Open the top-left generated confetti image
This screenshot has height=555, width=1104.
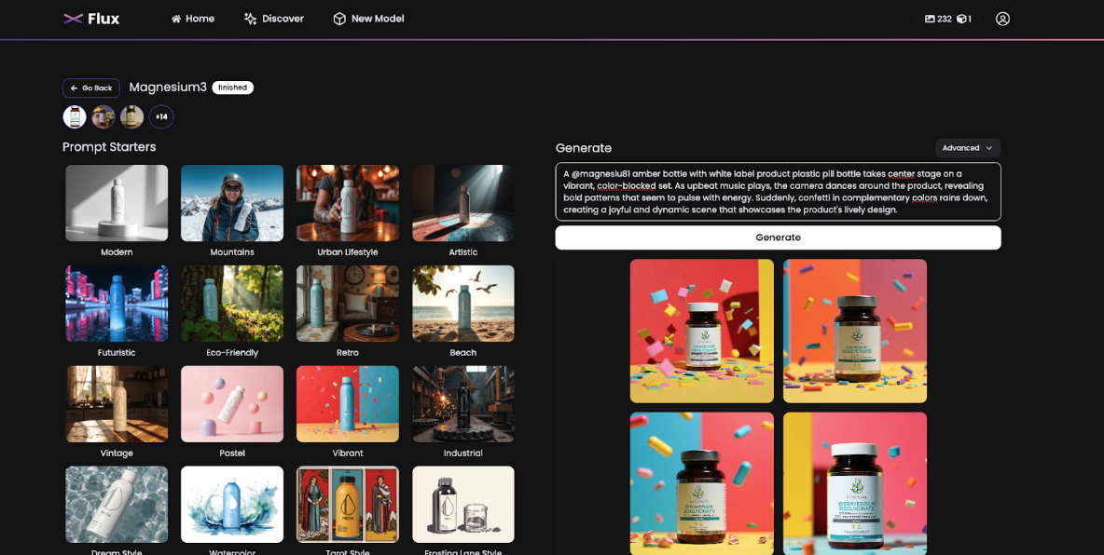click(x=701, y=331)
